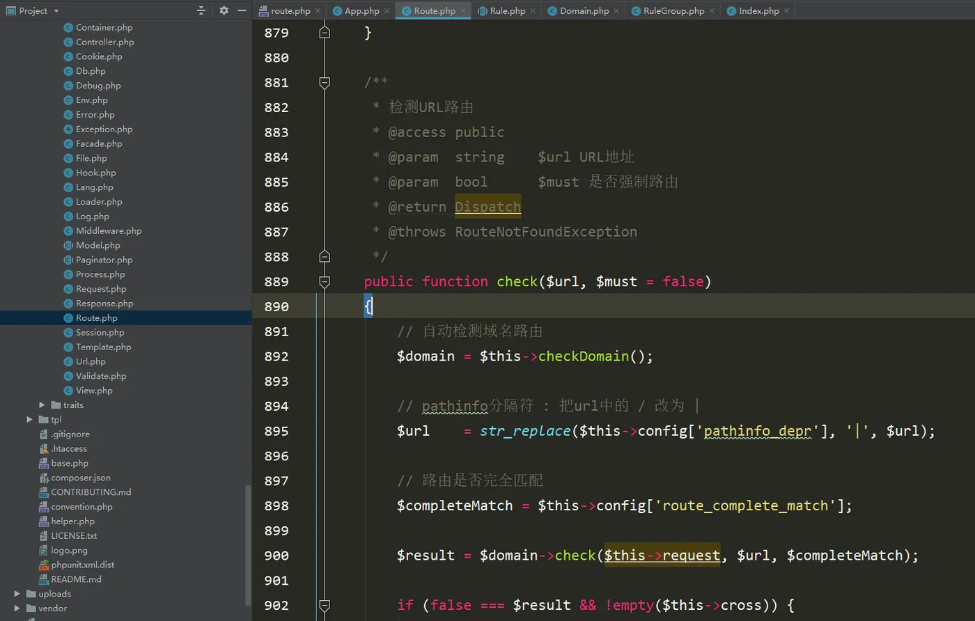Close the Rule.php tab

(533, 10)
